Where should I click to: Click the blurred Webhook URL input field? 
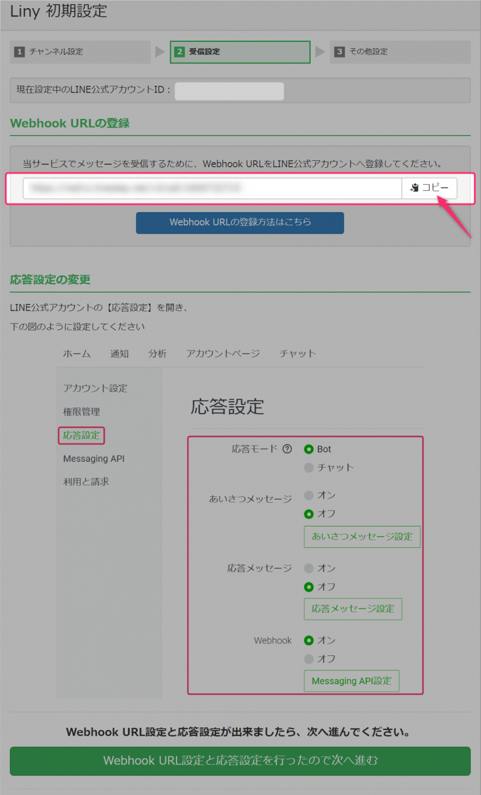click(212, 188)
